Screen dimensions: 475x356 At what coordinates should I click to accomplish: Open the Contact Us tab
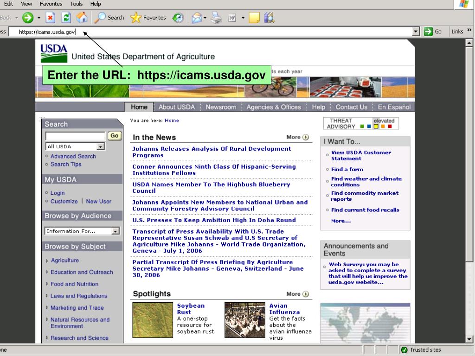[352, 107]
